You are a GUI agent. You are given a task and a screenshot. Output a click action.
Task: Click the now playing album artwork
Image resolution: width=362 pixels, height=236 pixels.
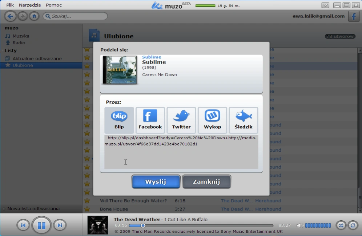click(98, 225)
